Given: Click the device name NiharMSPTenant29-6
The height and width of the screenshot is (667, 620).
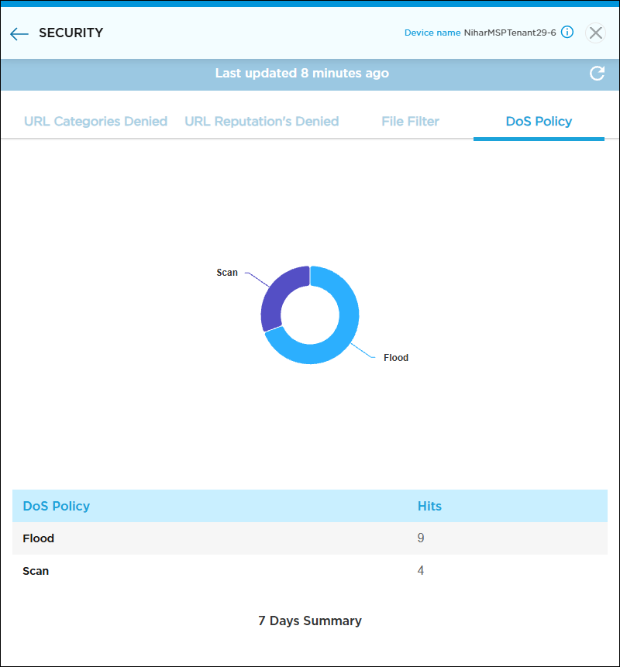Looking at the screenshot, I should [x=509, y=33].
